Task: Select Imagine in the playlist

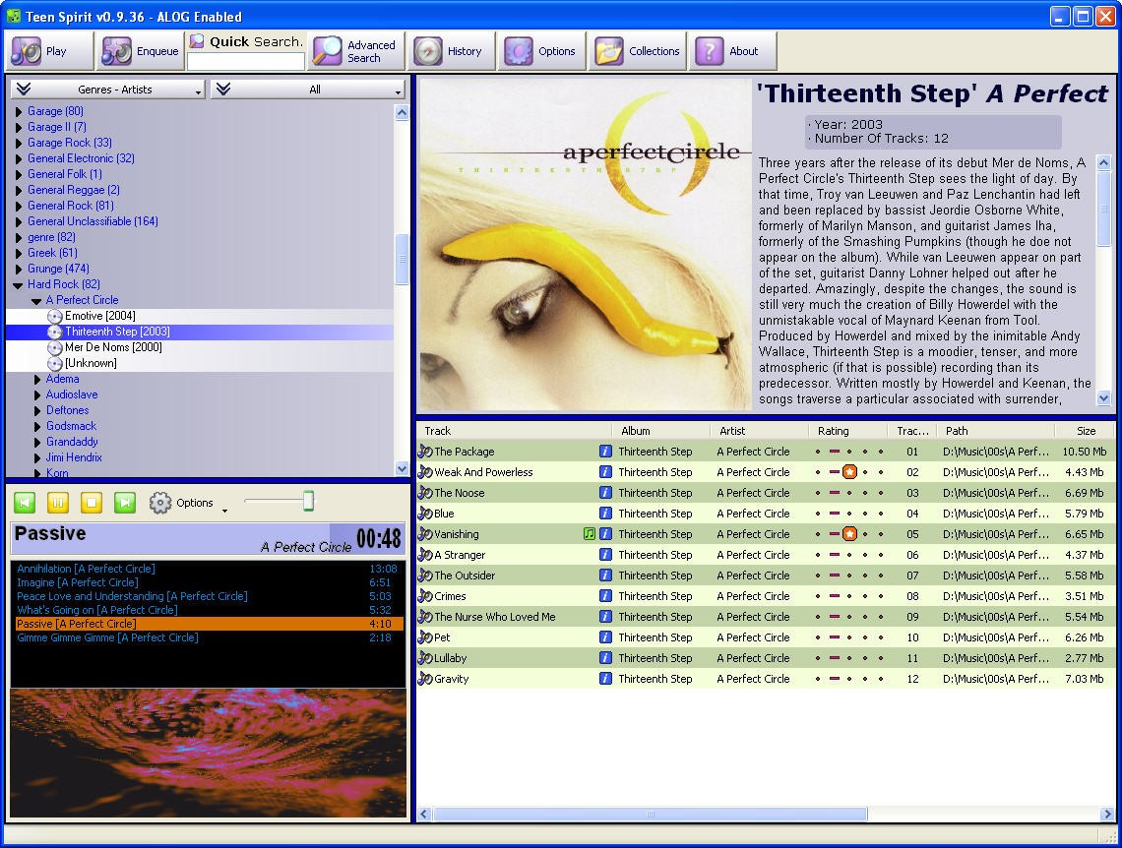Action: pyautogui.click(x=209, y=582)
